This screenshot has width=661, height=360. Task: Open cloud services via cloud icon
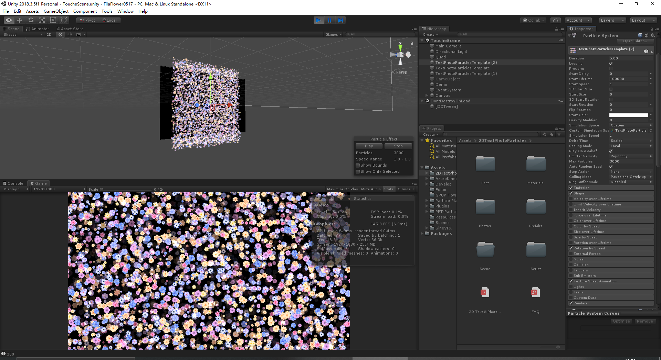(x=555, y=20)
